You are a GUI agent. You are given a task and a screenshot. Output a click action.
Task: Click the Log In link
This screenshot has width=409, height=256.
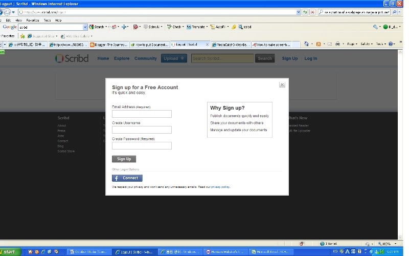(x=311, y=58)
